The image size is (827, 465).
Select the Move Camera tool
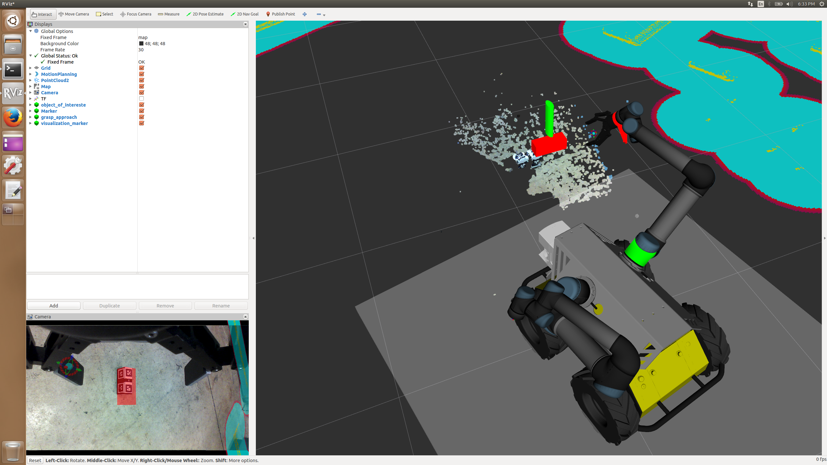[x=74, y=14]
